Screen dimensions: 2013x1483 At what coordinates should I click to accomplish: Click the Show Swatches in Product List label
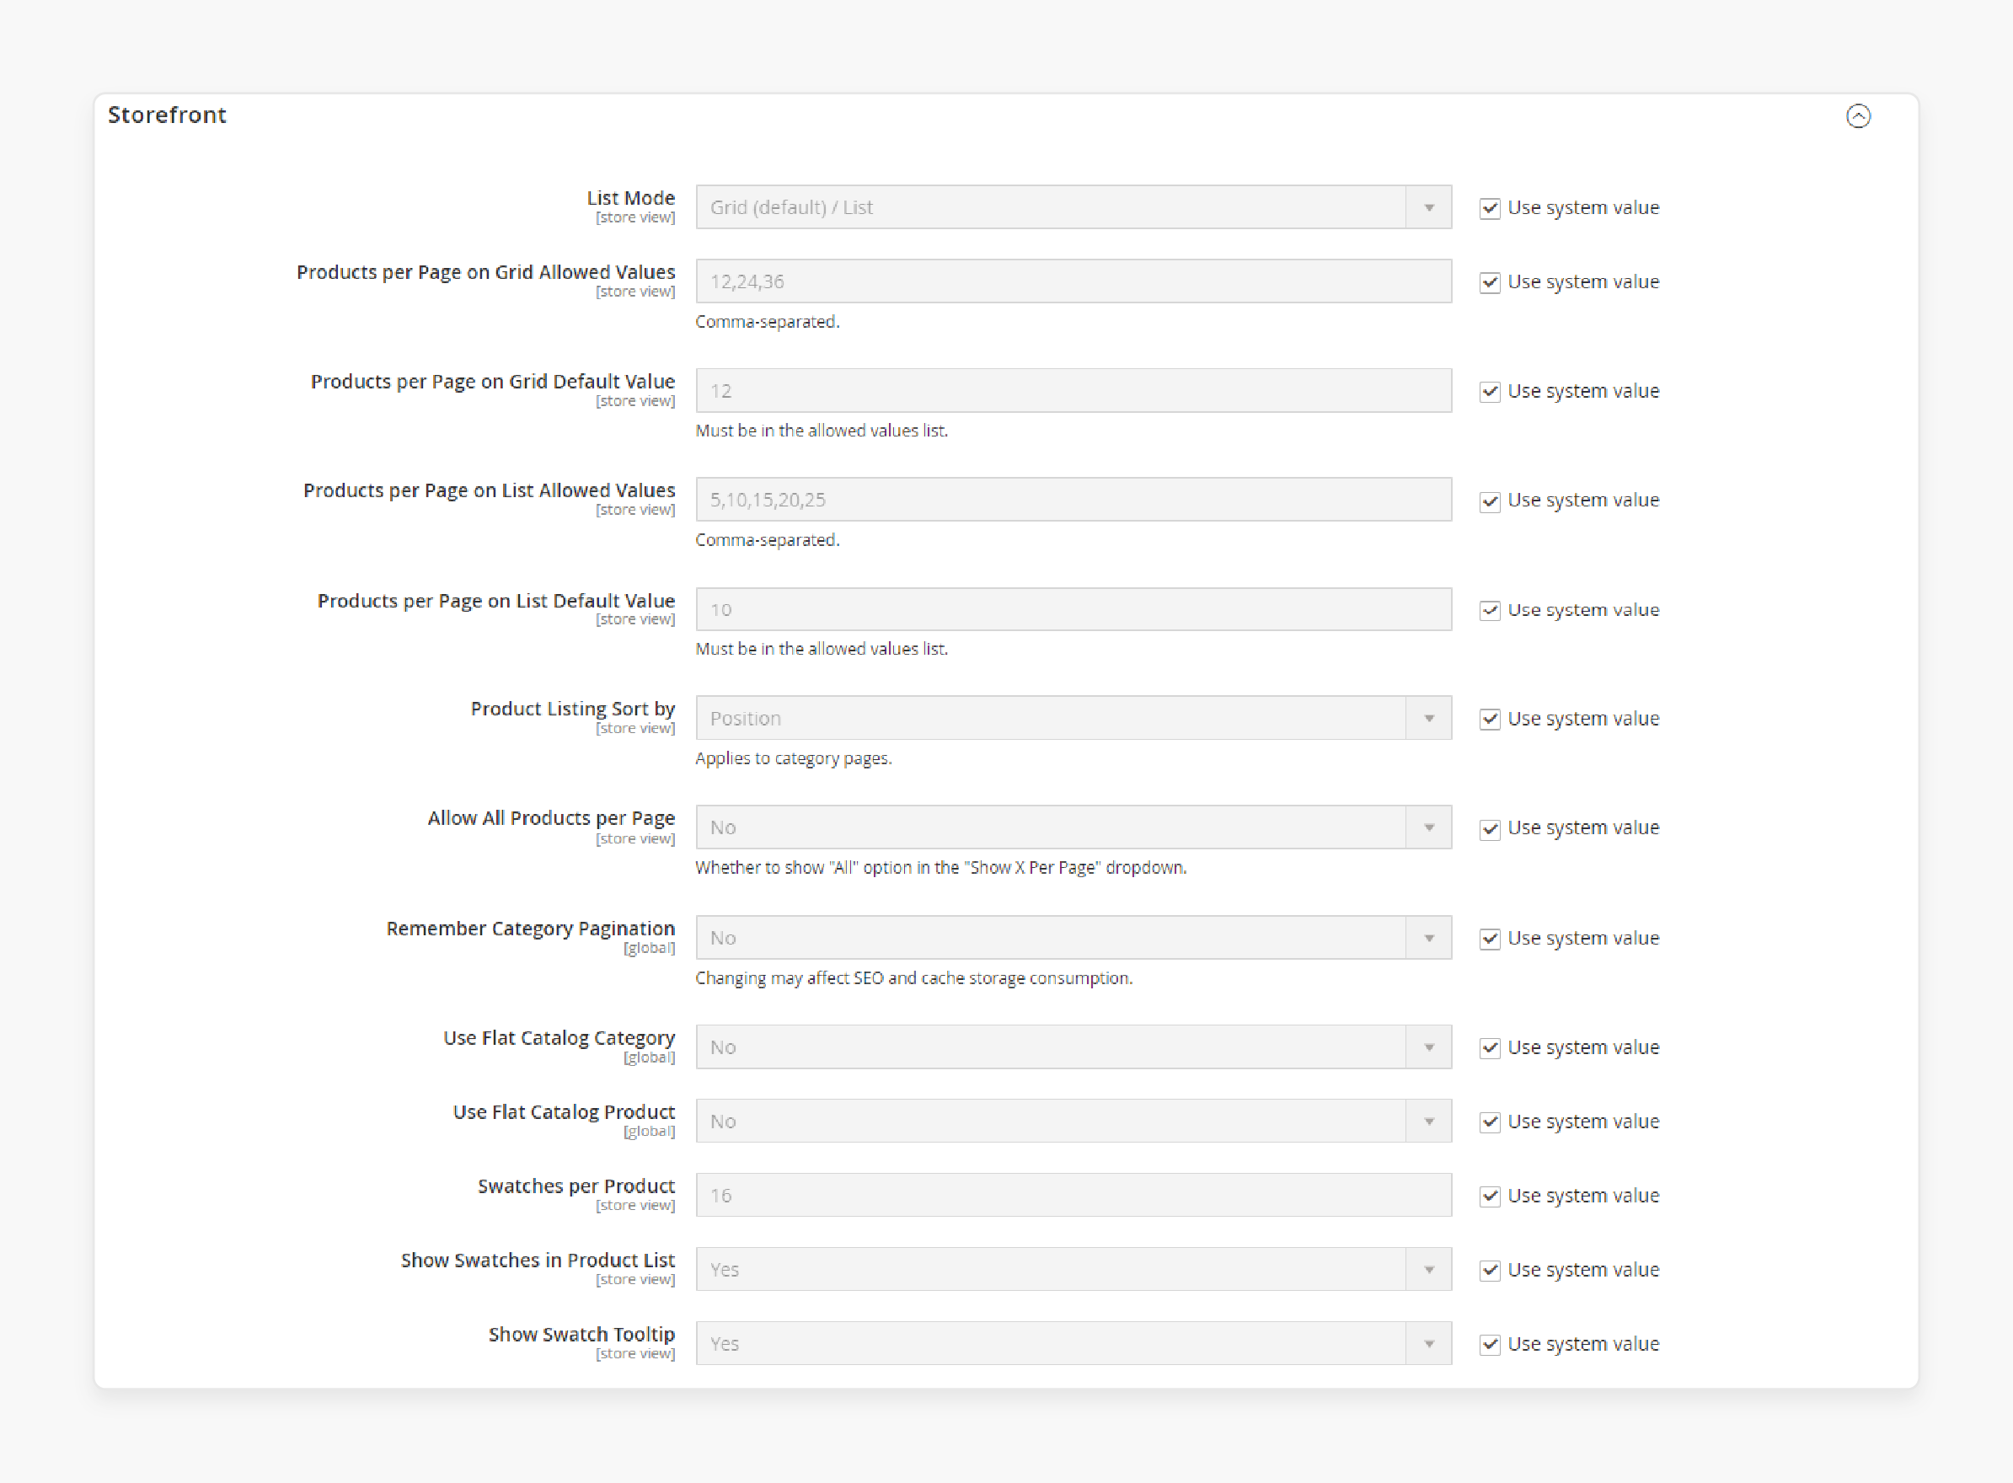click(538, 1261)
